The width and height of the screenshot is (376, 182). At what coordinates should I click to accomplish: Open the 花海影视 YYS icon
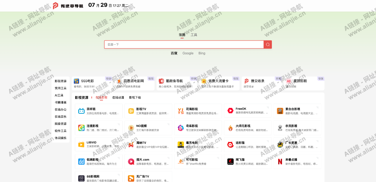(x=180, y=111)
